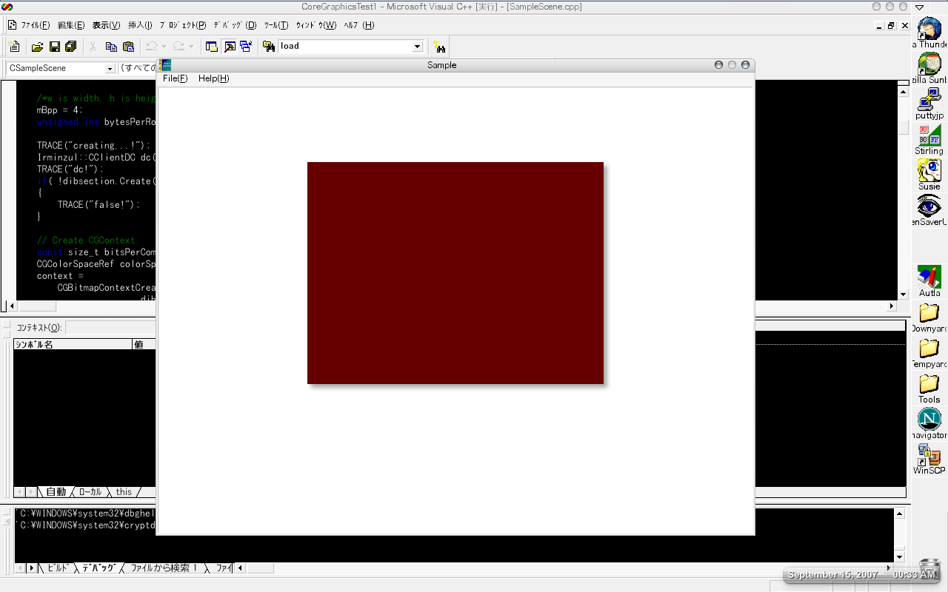948x592 pixels.
Task: Click the Copy icon in toolbar
Action: [x=111, y=47]
